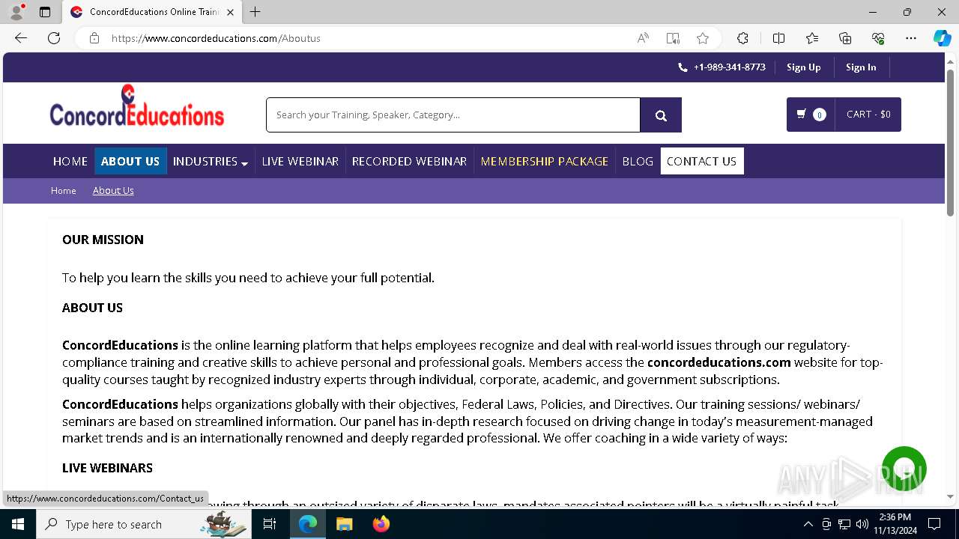The image size is (959, 539).
Task: Launch the Copilot sidebar icon
Action: pyautogui.click(x=942, y=38)
